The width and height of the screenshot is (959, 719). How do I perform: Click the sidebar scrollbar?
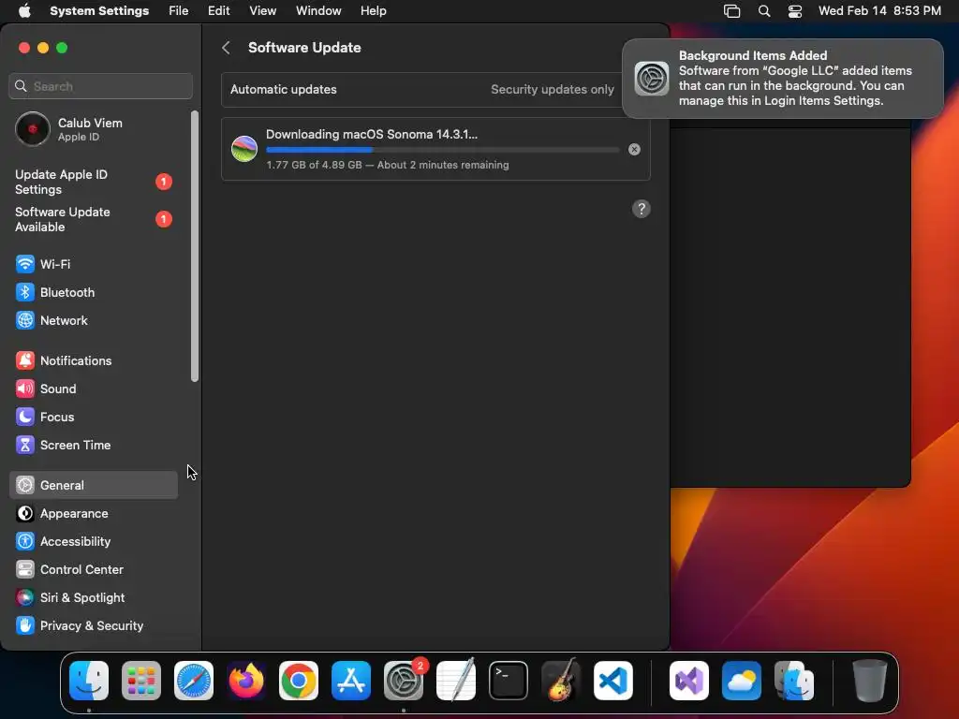tap(195, 246)
